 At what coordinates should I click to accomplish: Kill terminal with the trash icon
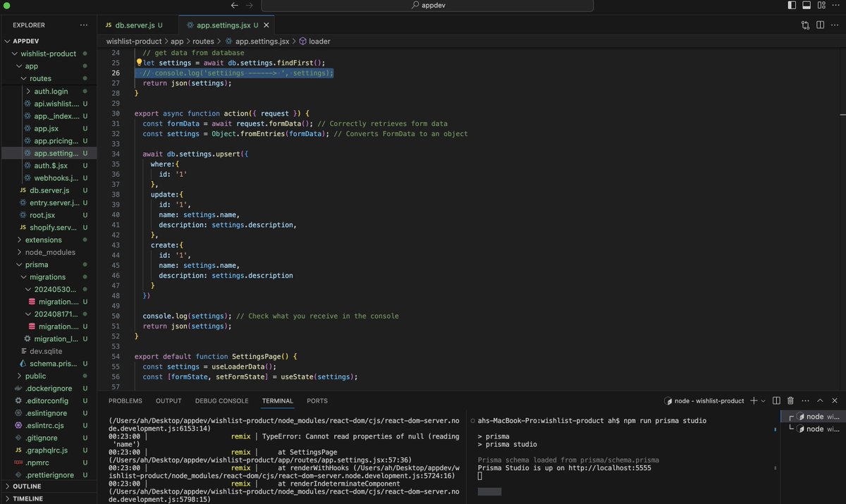(x=790, y=400)
